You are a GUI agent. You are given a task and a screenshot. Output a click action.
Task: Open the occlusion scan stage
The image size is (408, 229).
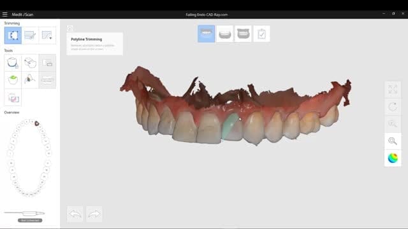coord(243,34)
